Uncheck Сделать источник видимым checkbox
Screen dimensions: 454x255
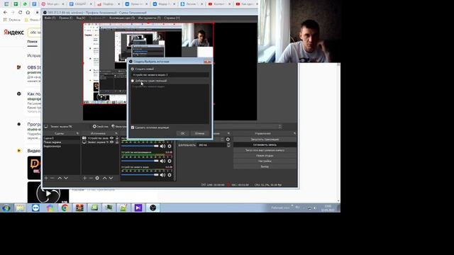coord(133,127)
